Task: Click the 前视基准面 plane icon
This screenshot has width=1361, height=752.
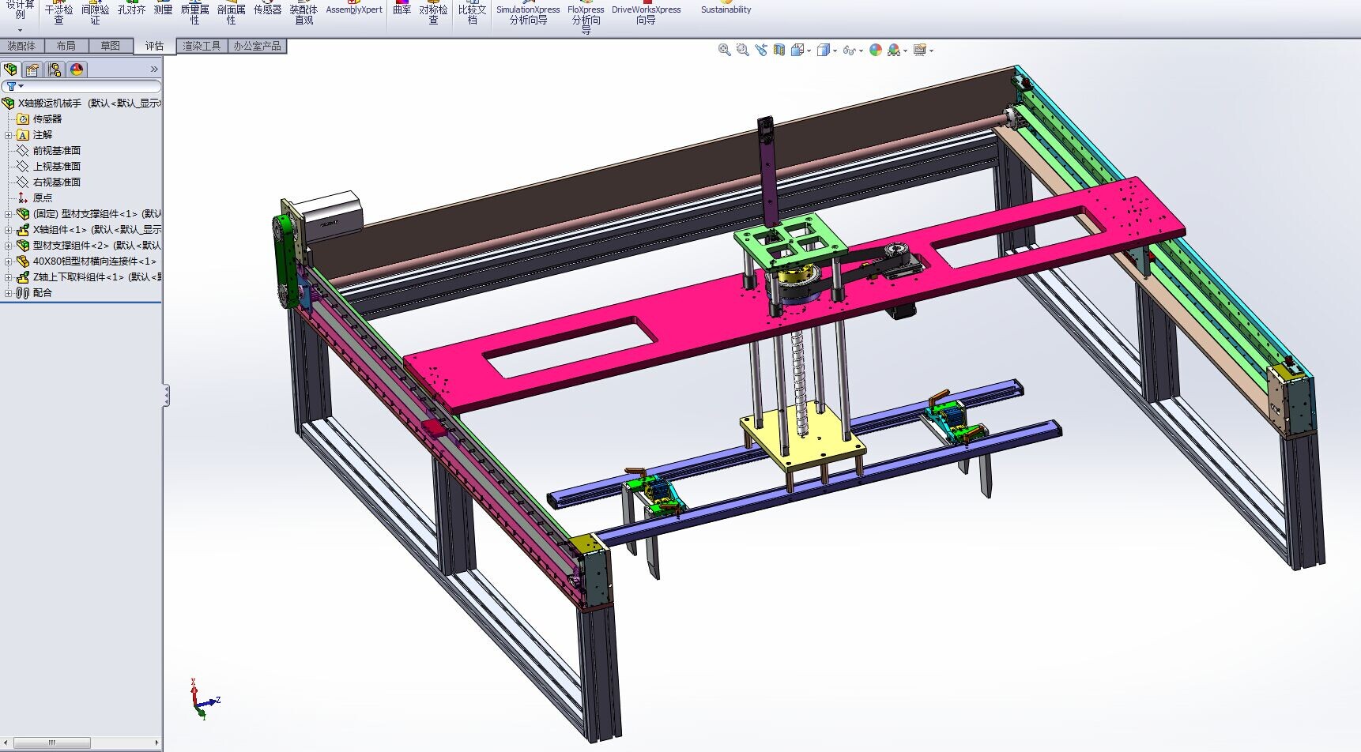Action: tap(23, 151)
